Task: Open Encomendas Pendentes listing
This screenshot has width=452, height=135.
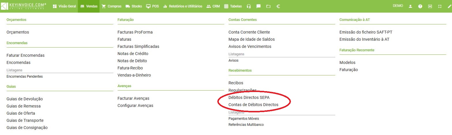Action: [25, 77]
